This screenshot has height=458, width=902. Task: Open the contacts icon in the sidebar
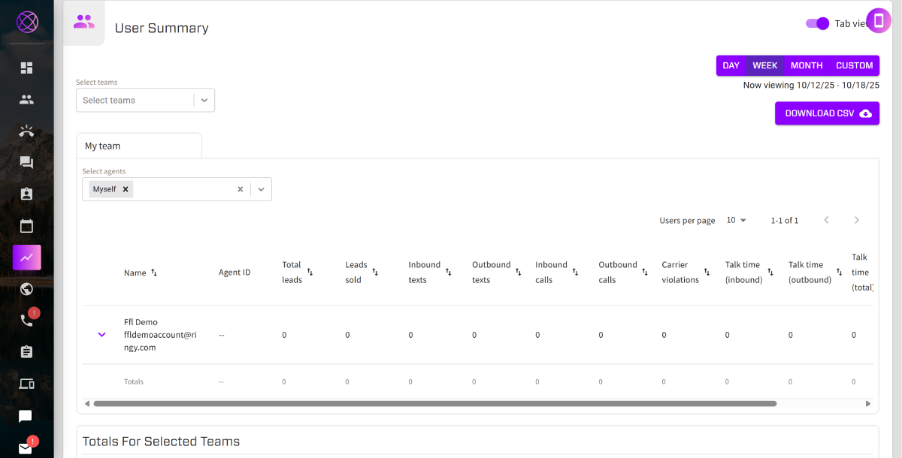coord(26,193)
